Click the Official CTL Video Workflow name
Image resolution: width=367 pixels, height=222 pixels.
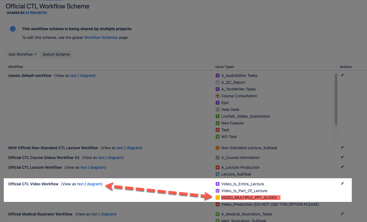point(33,184)
